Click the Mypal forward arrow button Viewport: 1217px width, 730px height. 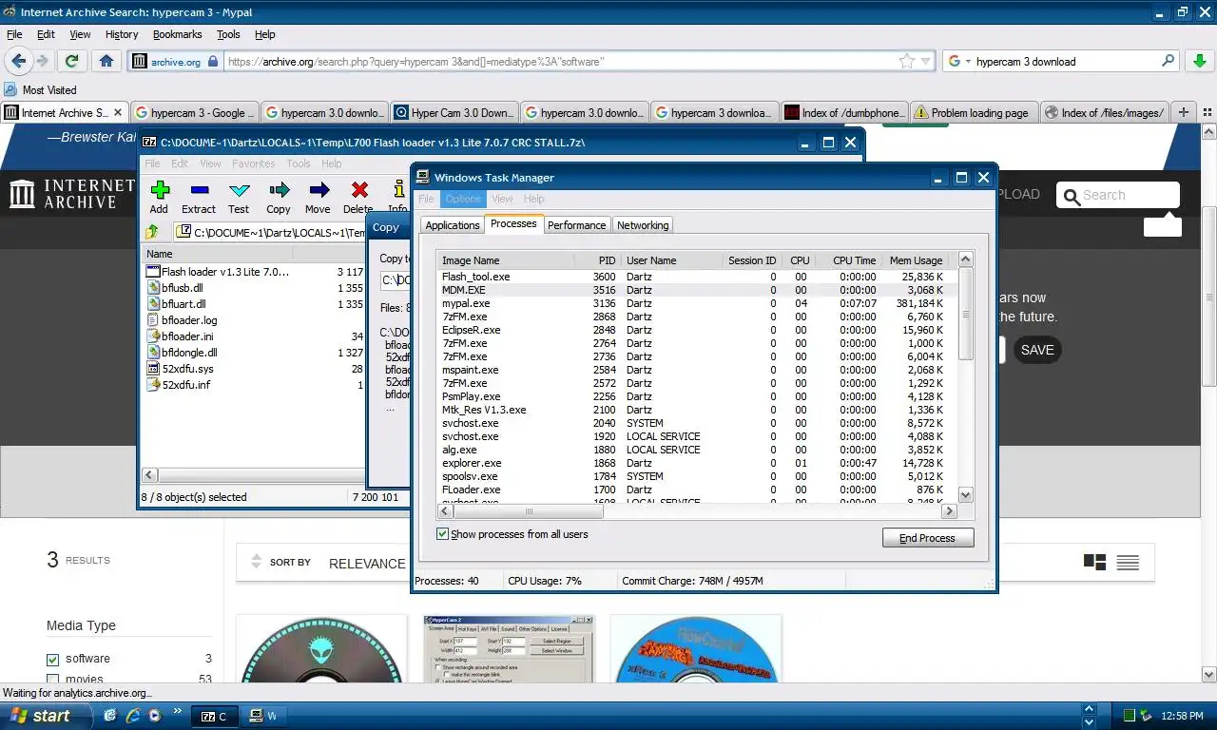pos(43,61)
